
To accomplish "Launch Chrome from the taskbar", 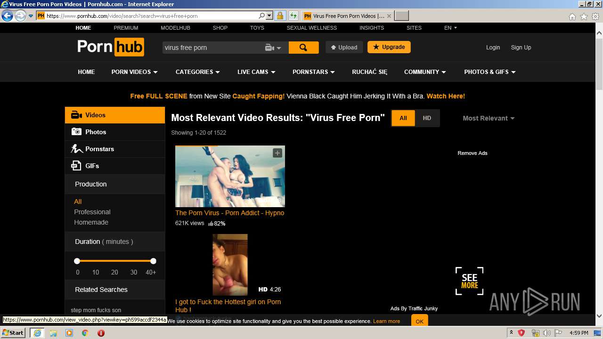I will tap(85, 333).
